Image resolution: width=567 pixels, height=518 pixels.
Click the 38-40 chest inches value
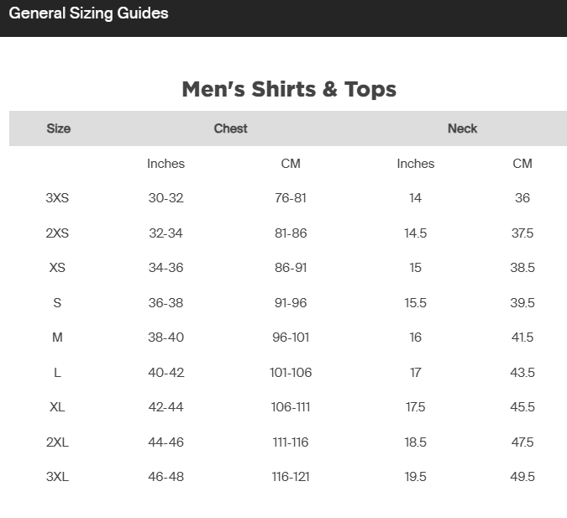pos(166,337)
